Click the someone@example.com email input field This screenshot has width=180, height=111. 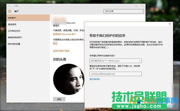[x=115, y=74]
